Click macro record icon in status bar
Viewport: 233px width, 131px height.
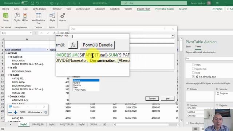coord(3,129)
